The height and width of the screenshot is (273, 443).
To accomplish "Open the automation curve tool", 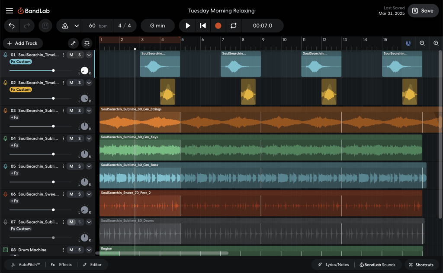I will point(73,43).
